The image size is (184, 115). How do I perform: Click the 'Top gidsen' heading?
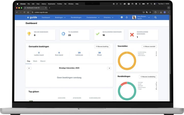[x=34, y=92]
